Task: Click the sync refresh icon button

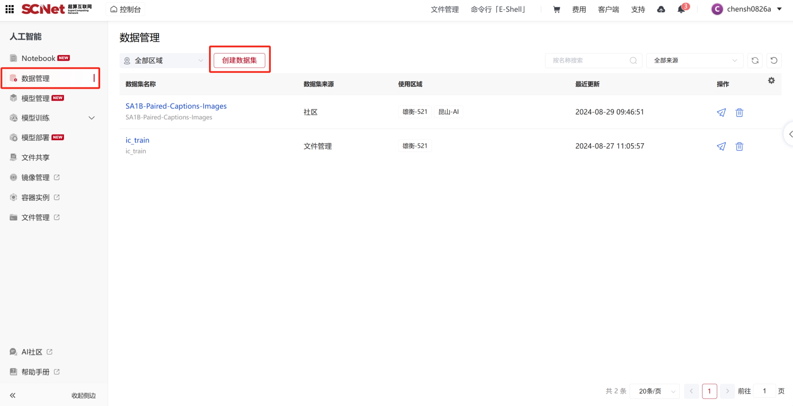Action: (755, 61)
